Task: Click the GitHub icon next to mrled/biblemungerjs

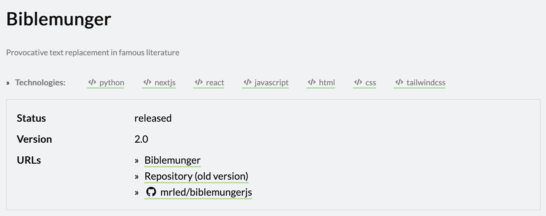Action: click(151, 192)
